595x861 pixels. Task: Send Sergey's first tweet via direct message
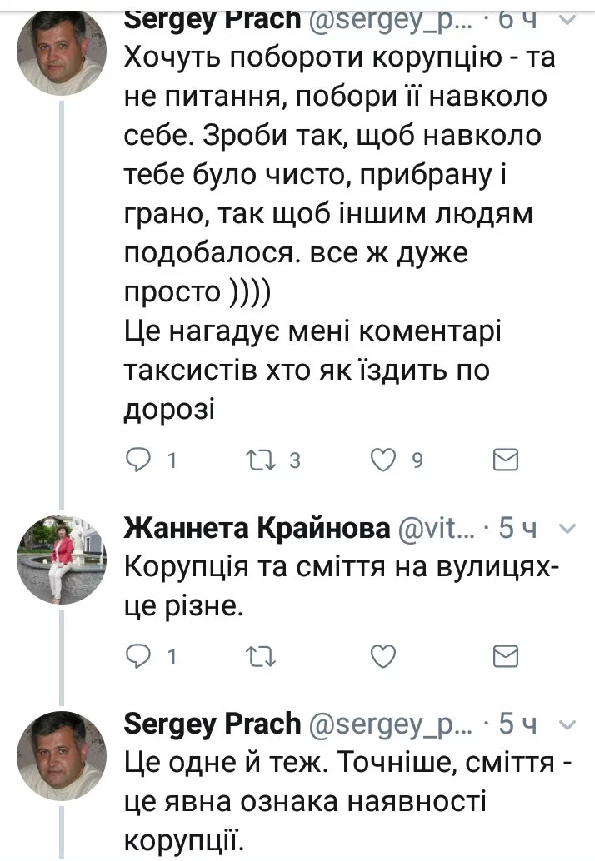coord(505,460)
